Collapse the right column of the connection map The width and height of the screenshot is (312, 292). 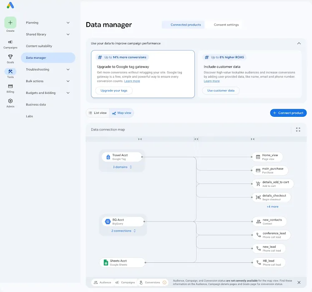252,139
